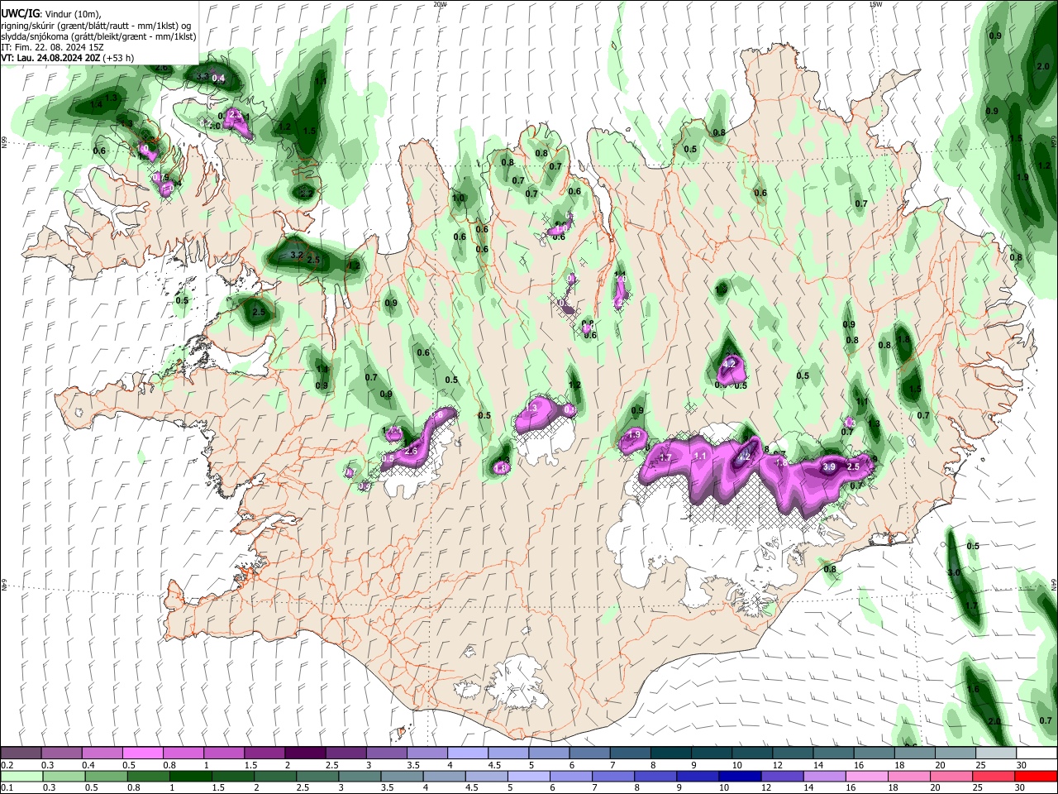The height and width of the screenshot is (794, 1058).
Task: Click the darkest purple 2–2.5 snow legend swatch
Action: coord(305,753)
